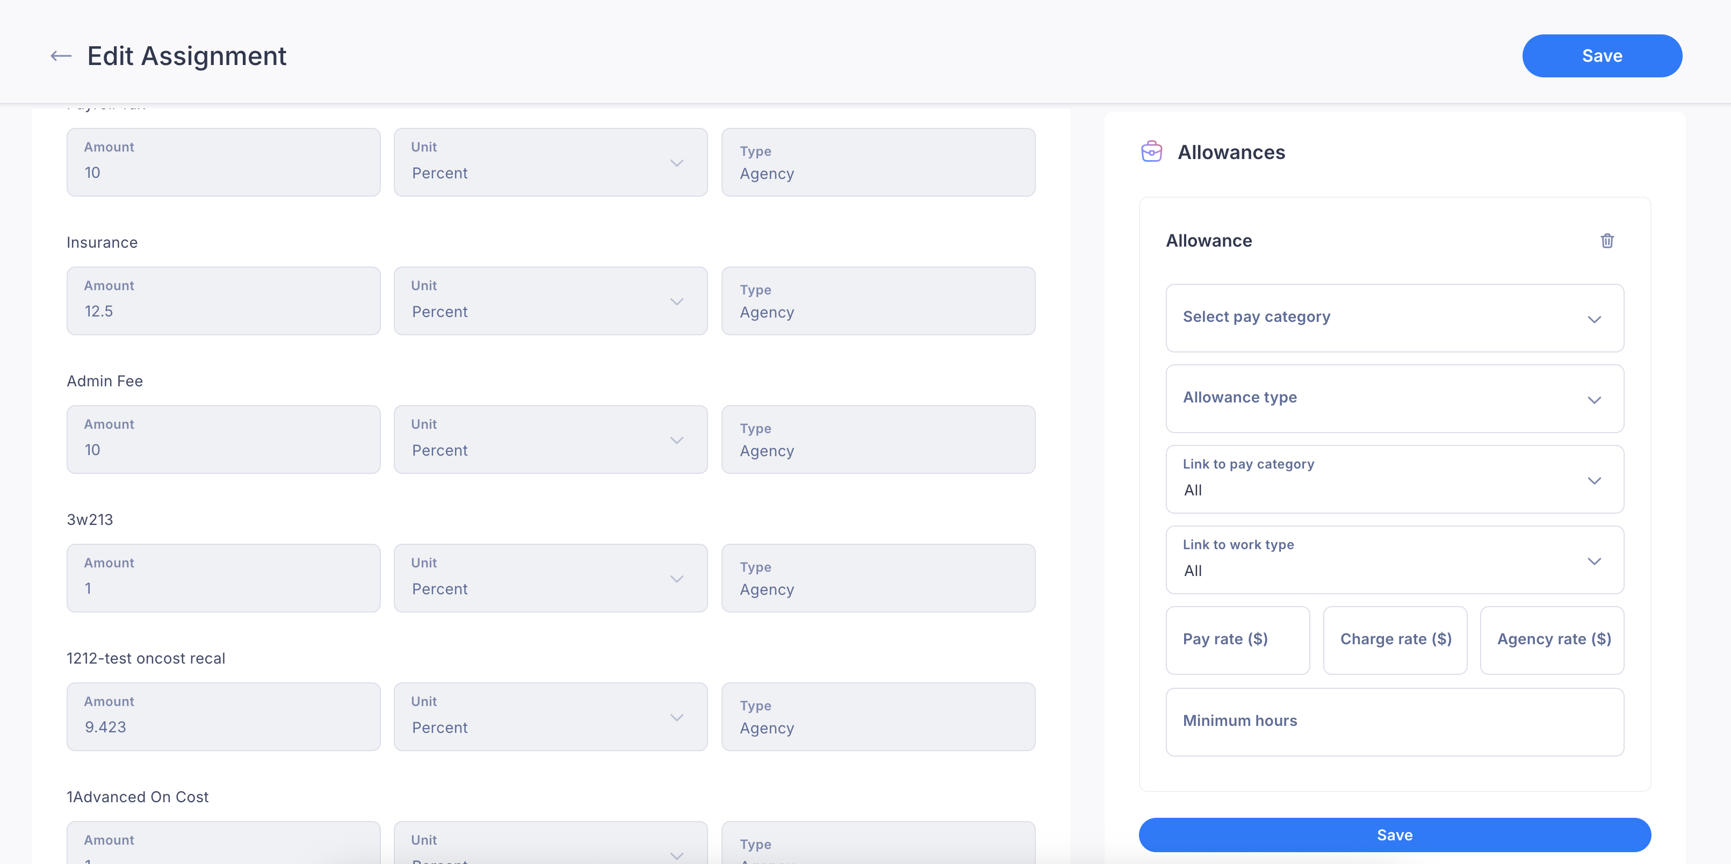The height and width of the screenshot is (864, 1731).
Task: Open the 1212-test oncost recal Unit dropdown
Action: coord(550,717)
